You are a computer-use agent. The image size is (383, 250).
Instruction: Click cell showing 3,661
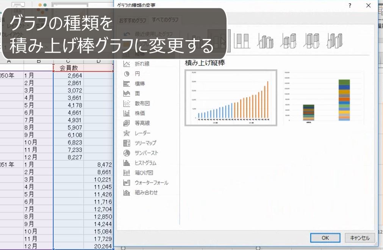click(69, 98)
